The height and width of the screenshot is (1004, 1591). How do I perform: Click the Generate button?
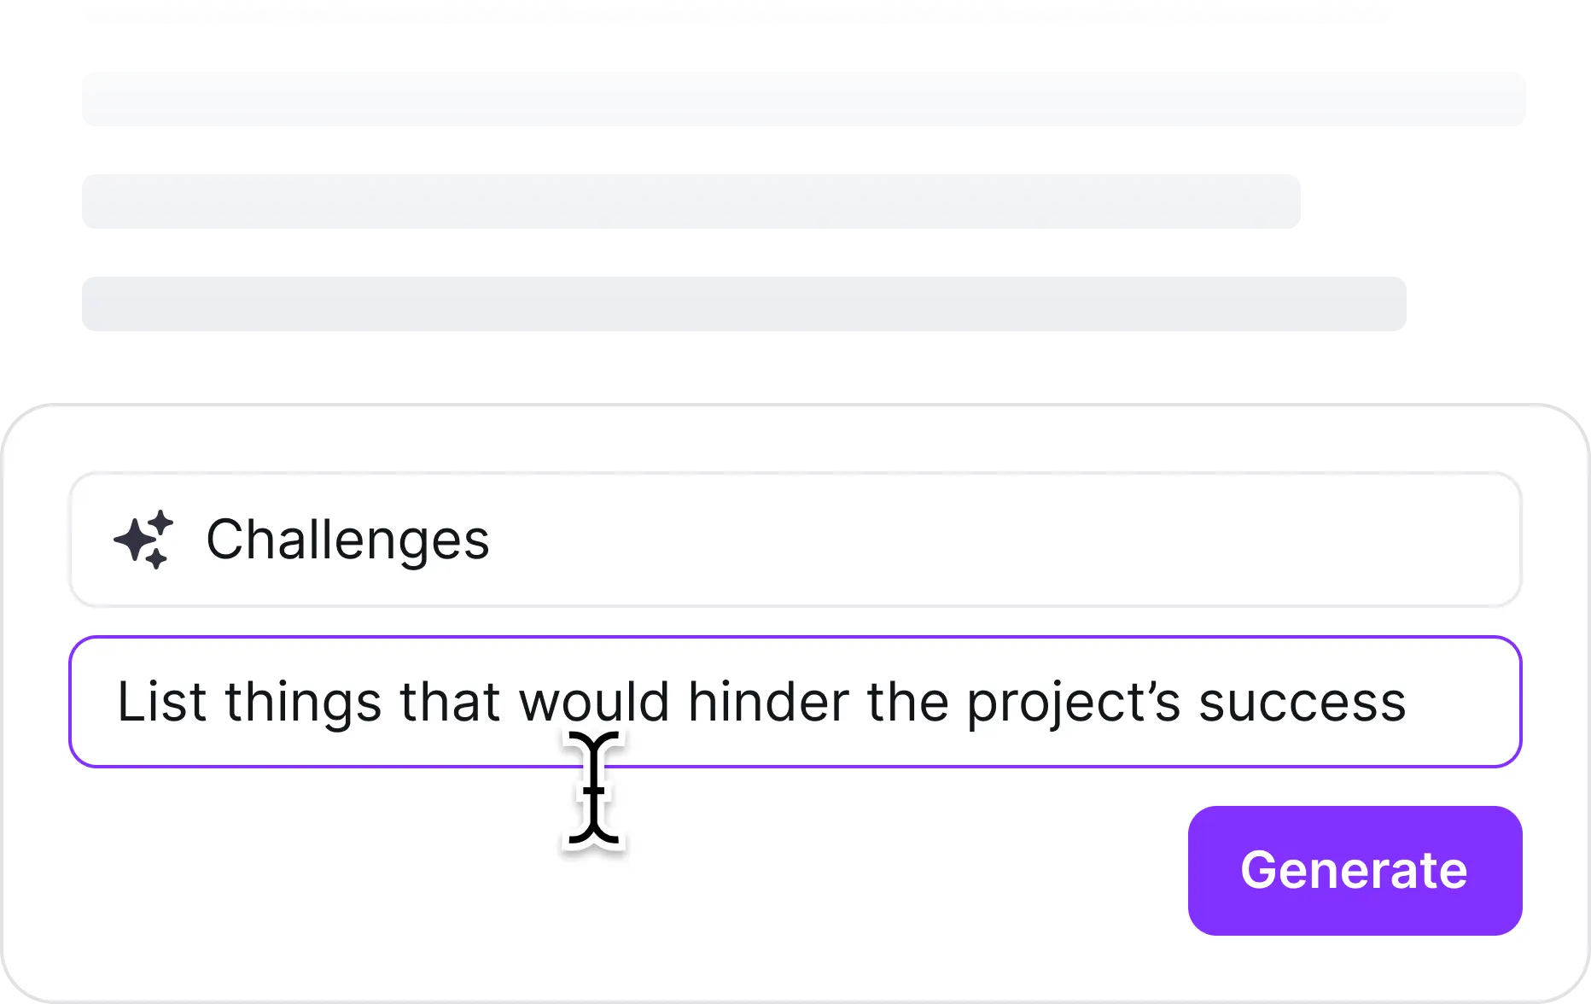click(1355, 870)
